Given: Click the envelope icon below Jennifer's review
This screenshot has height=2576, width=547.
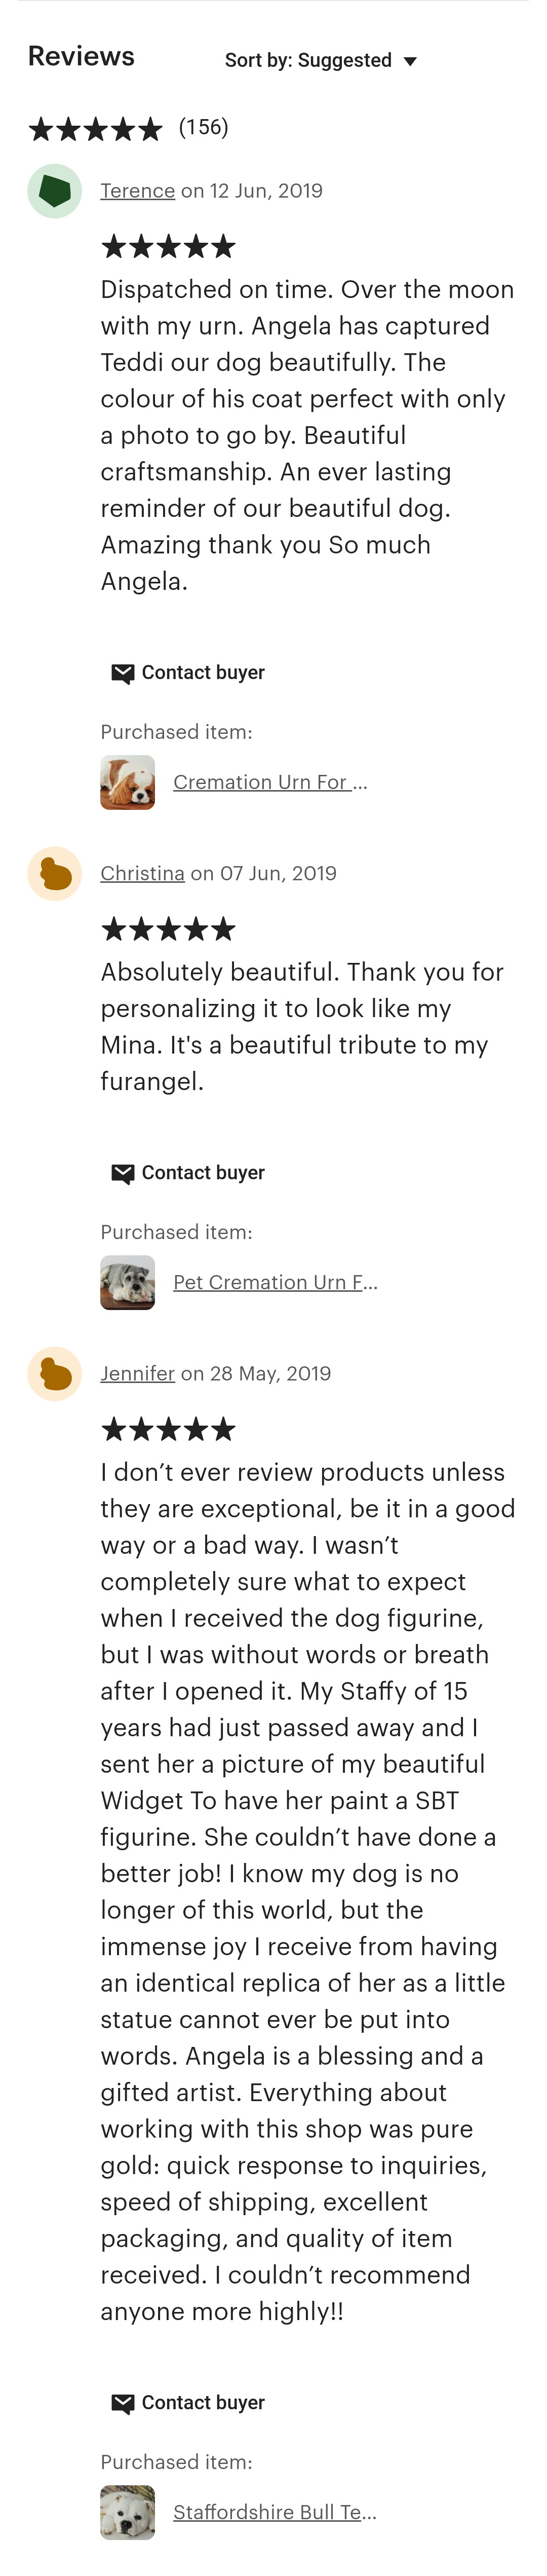Looking at the screenshot, I should click(122, 2403).
